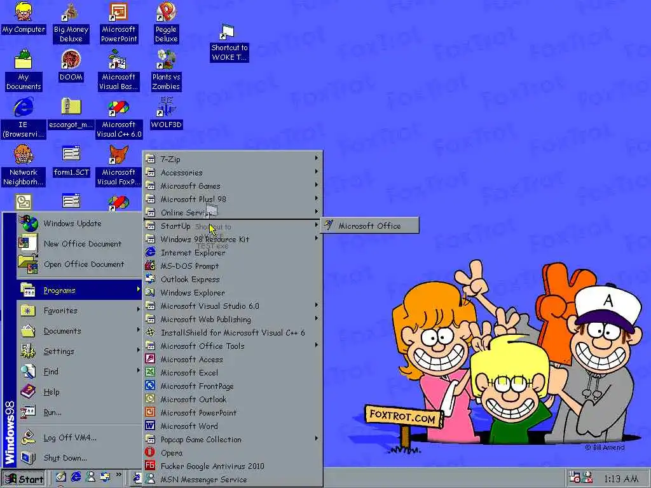Click Windows Update in Start menu
The width and height of the screenshot is (651, 488).
(x=79, y=223)
